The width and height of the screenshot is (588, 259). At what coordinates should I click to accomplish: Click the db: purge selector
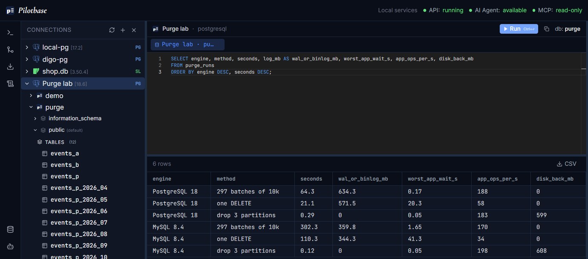click(x=568, y=29)
